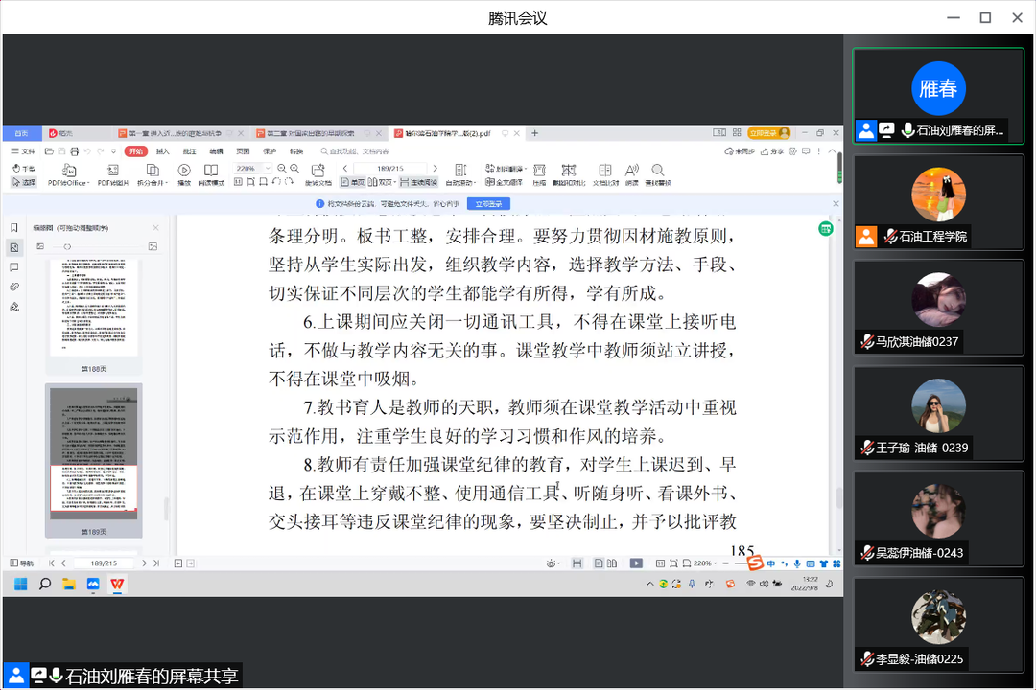Screen dimensions: 1036x690
Task: Open the bookmark panel in left sidebar
Action: coord(14,228)
